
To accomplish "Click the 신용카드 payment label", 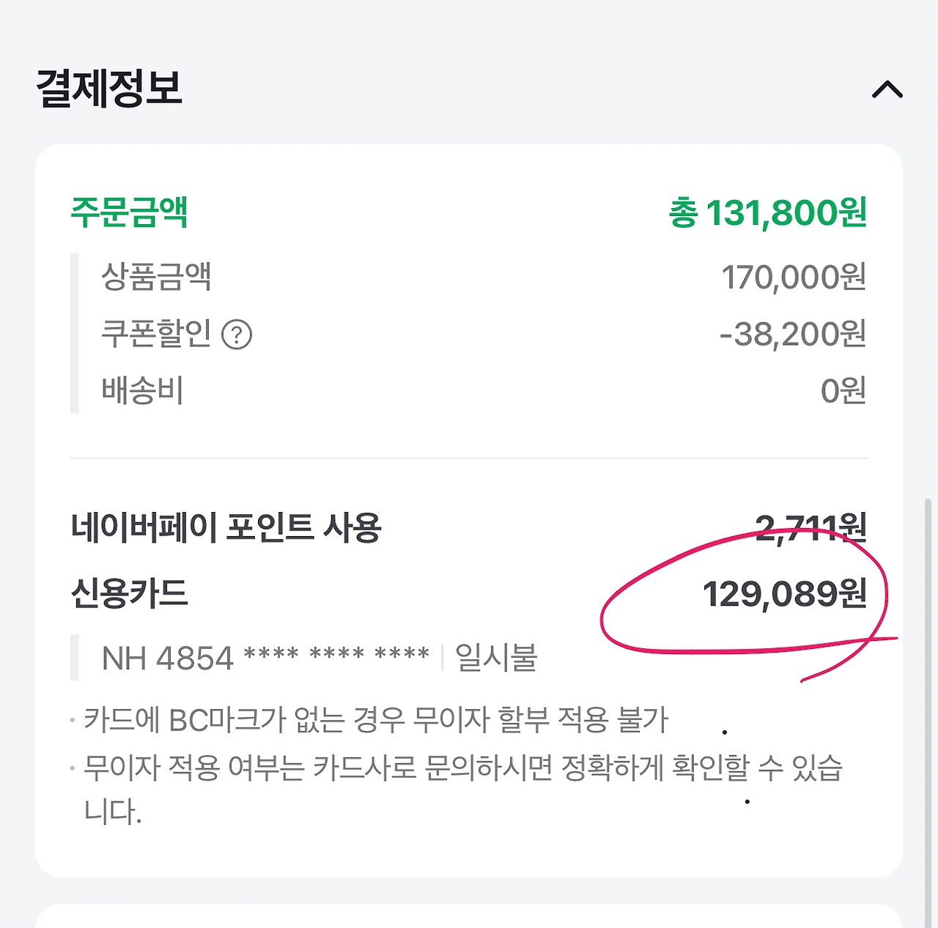I will 129,593.
